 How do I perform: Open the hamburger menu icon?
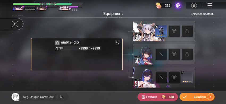pos(210,6)
